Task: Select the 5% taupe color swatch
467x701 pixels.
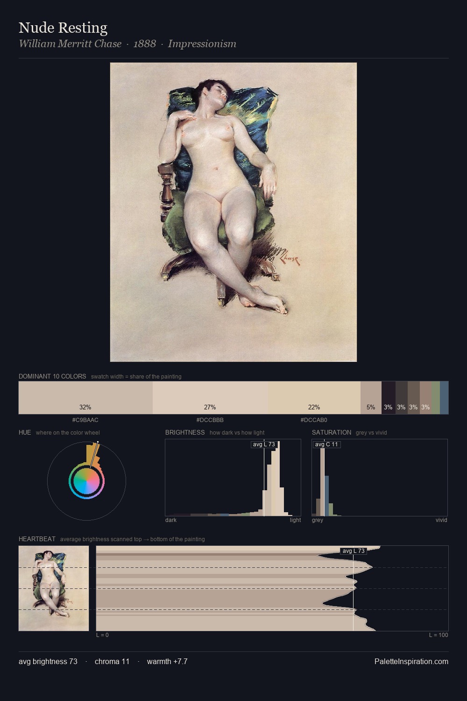Action: tap(371, 398)
